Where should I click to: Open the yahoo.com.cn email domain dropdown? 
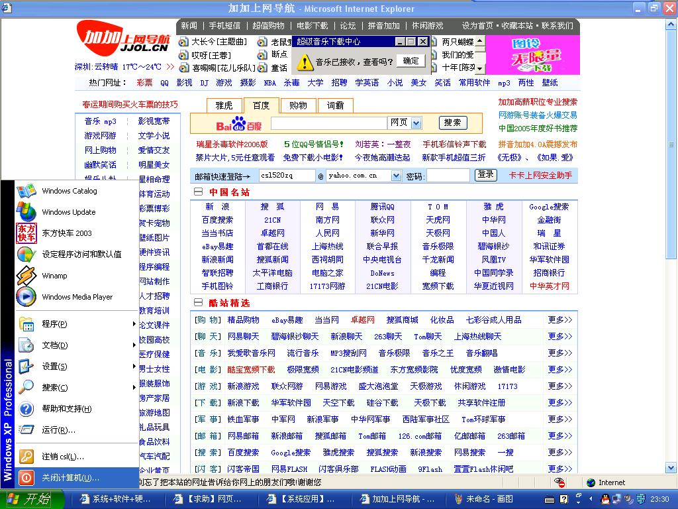(396, 176)
